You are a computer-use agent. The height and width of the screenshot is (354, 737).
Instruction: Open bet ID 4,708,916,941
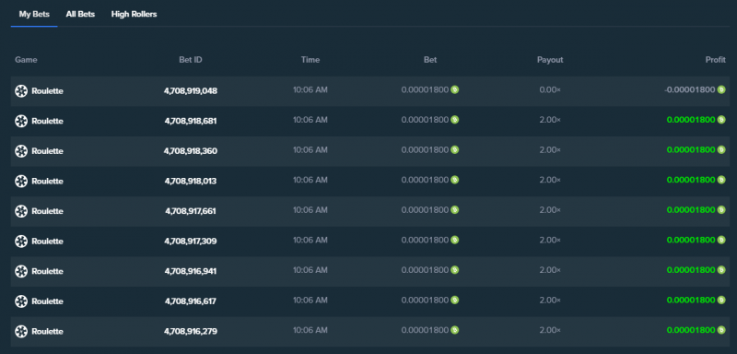[191, 271]
